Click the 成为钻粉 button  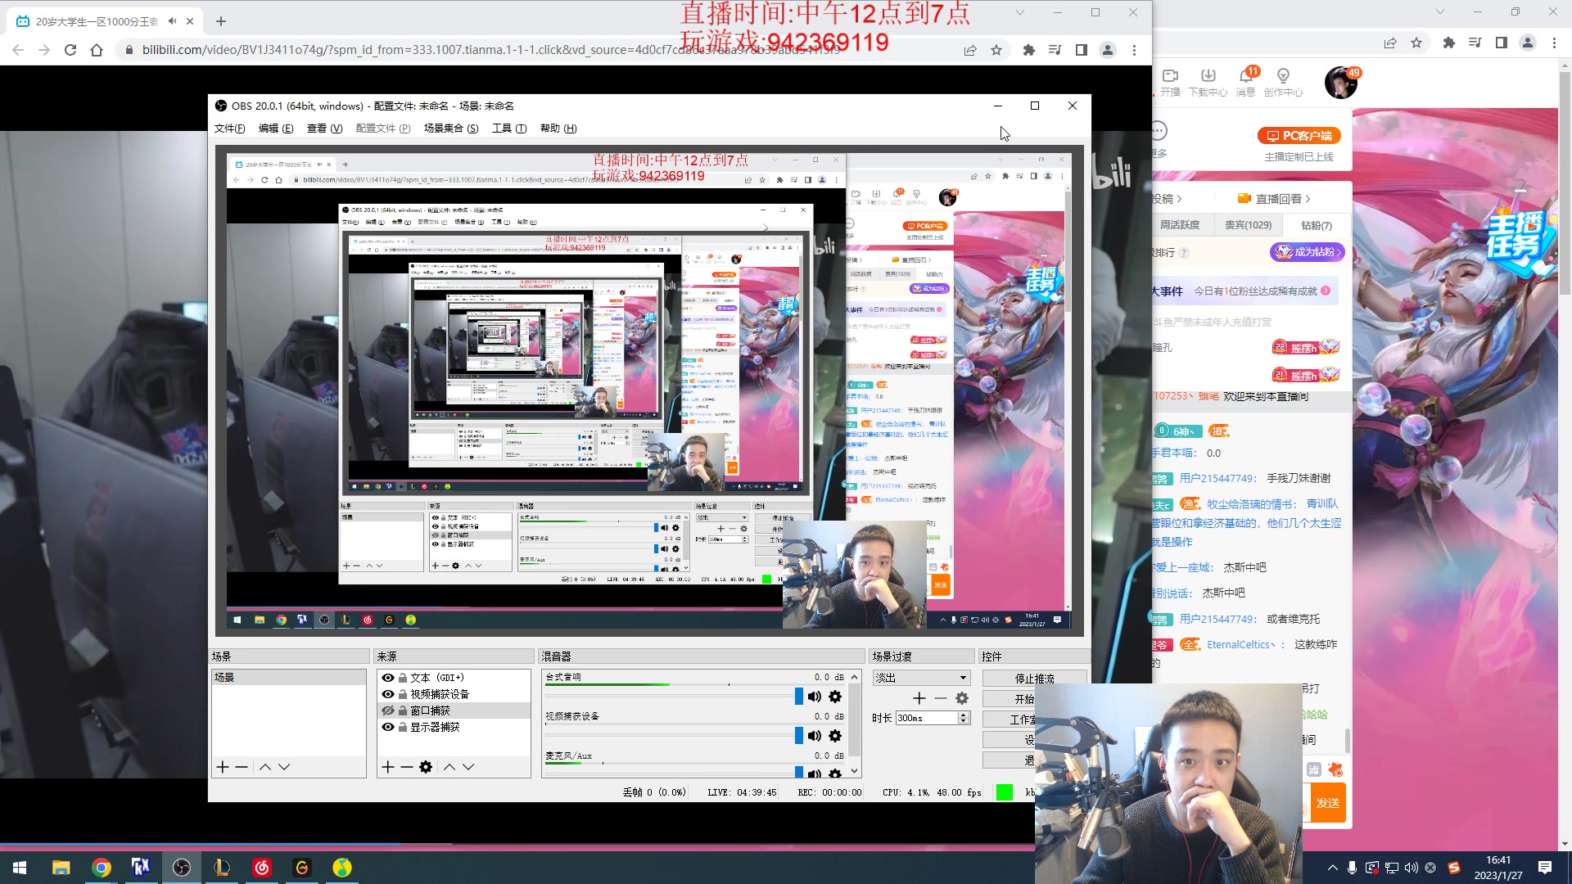tap(1308, 252)
